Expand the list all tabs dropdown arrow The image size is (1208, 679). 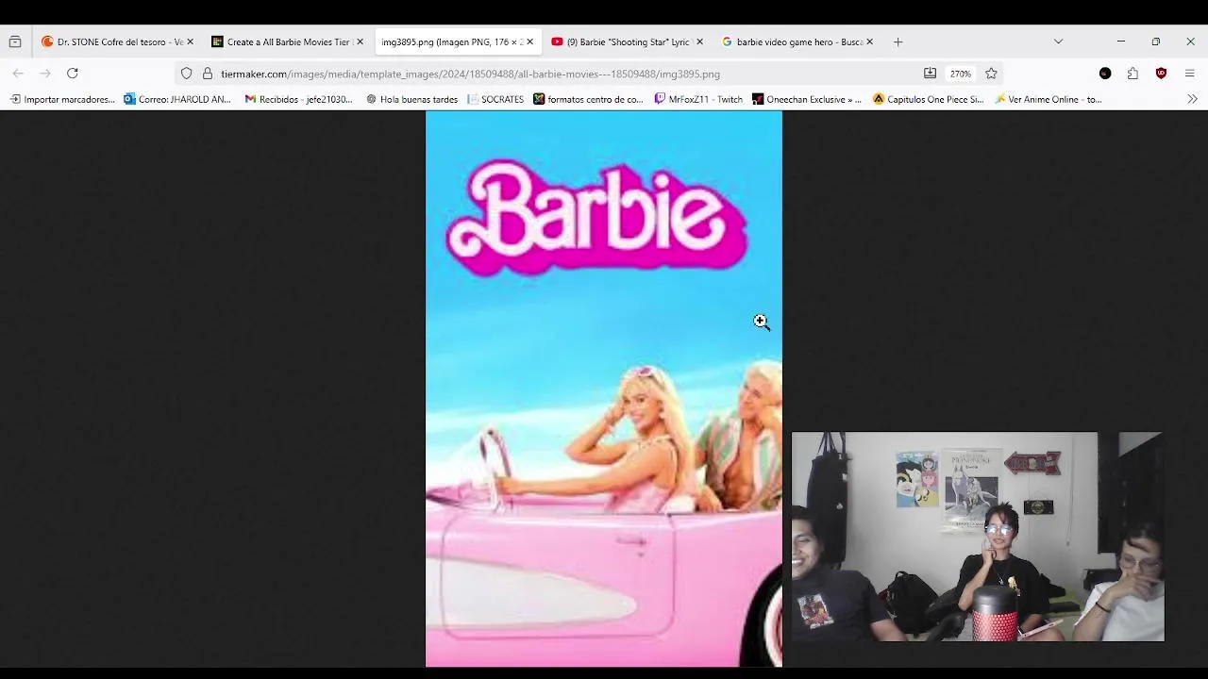[1058, 41]
